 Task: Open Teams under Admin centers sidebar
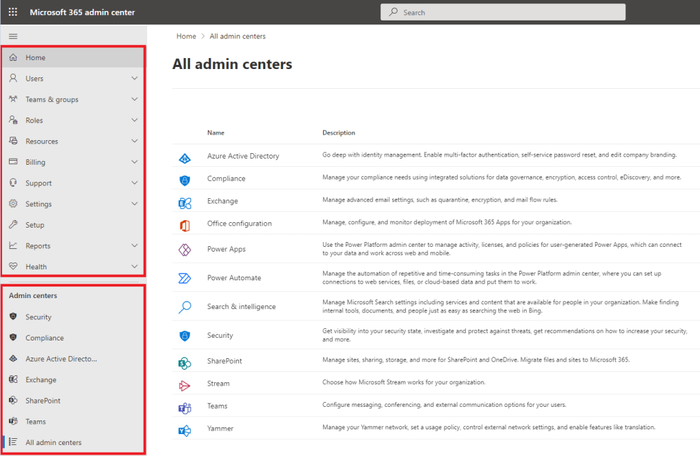(x=36, y=422)
